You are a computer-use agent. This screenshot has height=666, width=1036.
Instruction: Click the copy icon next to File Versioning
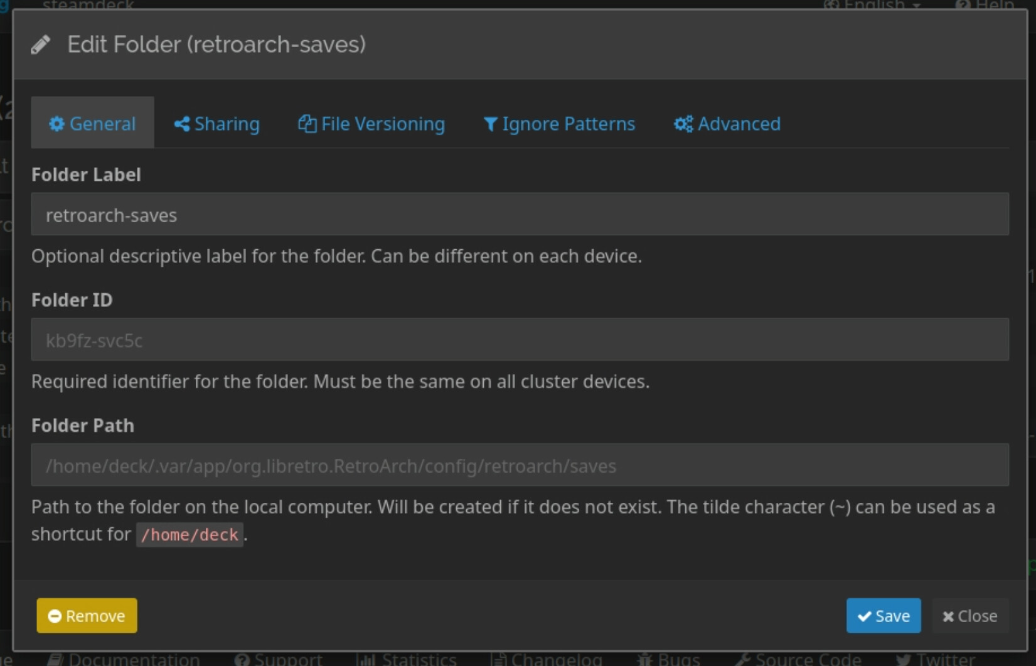point(307,124)
